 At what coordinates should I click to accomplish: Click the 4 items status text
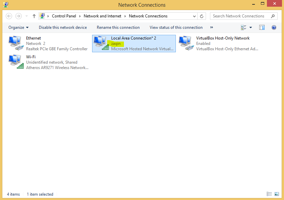(13, 194)
